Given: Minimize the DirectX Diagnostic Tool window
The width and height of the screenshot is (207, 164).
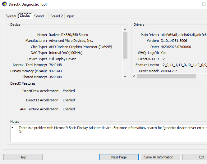Looking at the screenshot, I should point(190,4).
